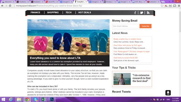Click the cast screen extension icon
The width and height of the screenshot is (181, 102).
(x=175, y=6)
